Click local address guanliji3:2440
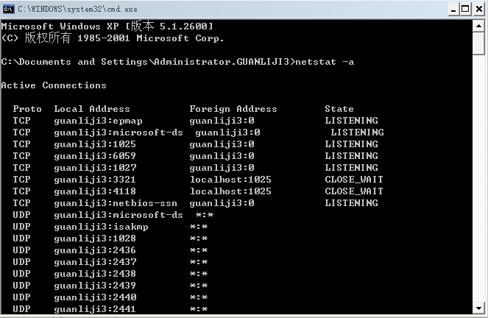Viewport: 488px width, 318px height. pos(95,297)
